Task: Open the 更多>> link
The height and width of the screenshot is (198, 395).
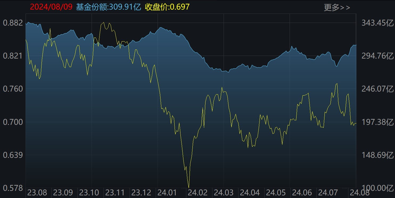Action: (x=337, y=7)
